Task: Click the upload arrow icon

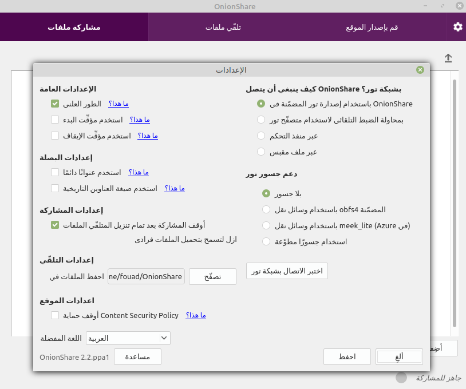Action: [x=448, y=58]
